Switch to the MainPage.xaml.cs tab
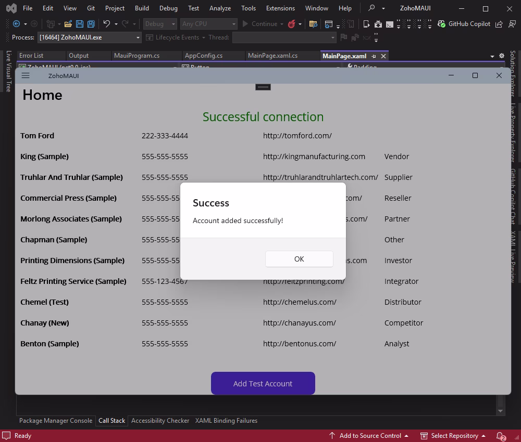This screenshot has width=521, height=442. [273, 56]
